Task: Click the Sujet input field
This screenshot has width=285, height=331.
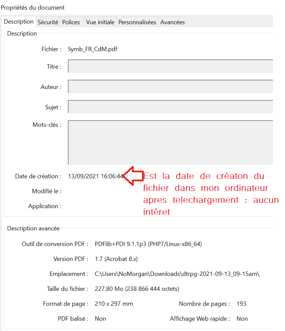Action: tap(170, 107)
